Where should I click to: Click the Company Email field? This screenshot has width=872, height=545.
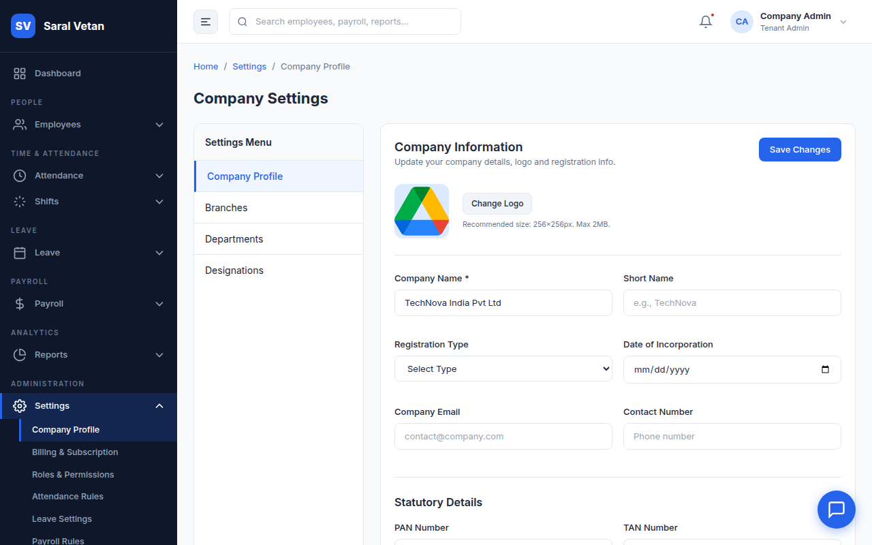pos(503,436)
